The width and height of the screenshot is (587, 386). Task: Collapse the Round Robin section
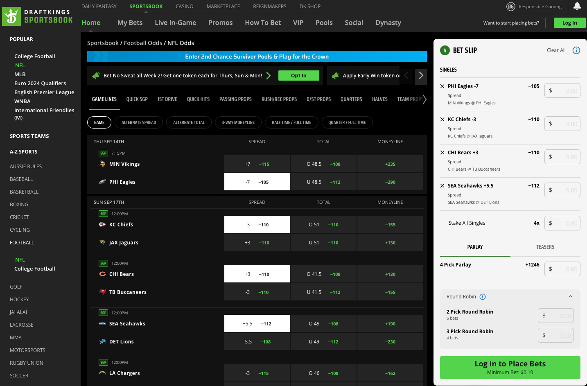[x=571, y=297]
